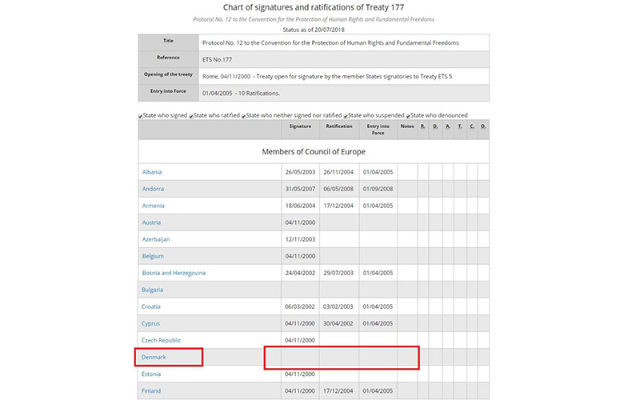The width and height of the screenshot is (624, 400).
Task: Open the Cyprus country link
Action: (150, 323)
